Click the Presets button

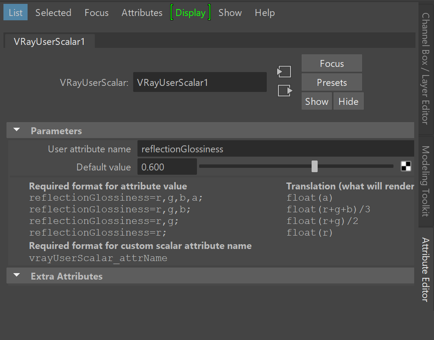[331, 82]
